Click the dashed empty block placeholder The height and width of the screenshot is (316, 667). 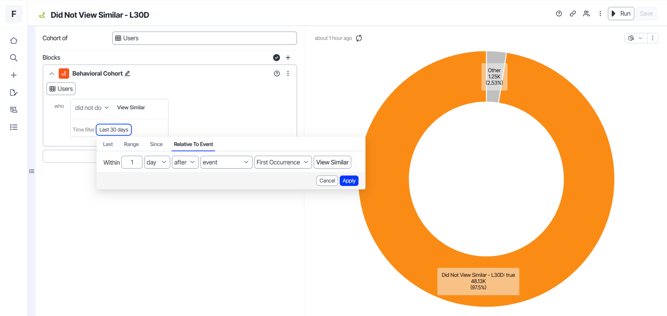point(69,156)
